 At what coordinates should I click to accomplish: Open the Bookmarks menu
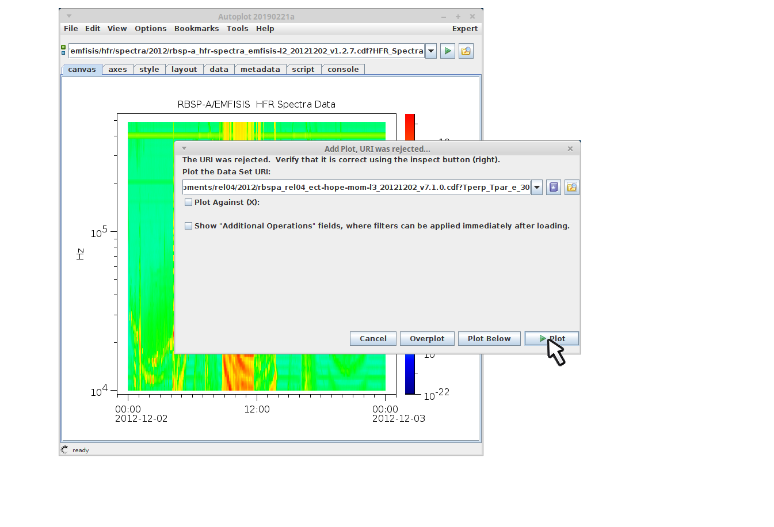[x=196, y=29]
